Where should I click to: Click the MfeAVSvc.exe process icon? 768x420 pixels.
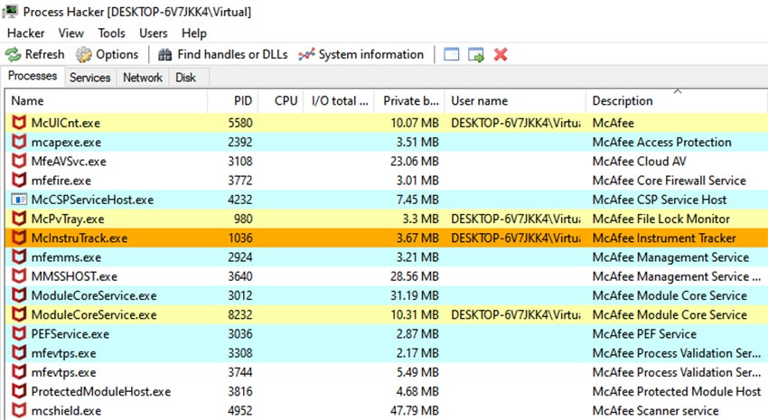pyautogui.click(x=19, y=161)
